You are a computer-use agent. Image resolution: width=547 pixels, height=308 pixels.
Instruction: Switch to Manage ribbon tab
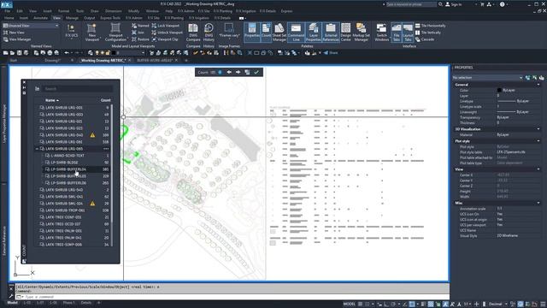coord(72,18)
